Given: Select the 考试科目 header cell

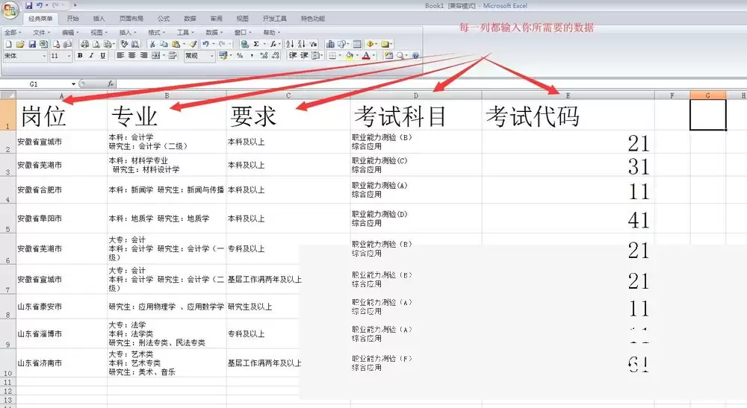Looking at the screenshot, I should point(416,115).
